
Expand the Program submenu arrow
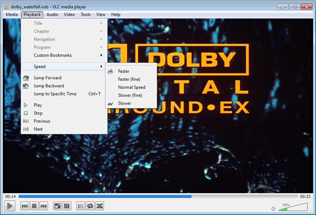101,47
